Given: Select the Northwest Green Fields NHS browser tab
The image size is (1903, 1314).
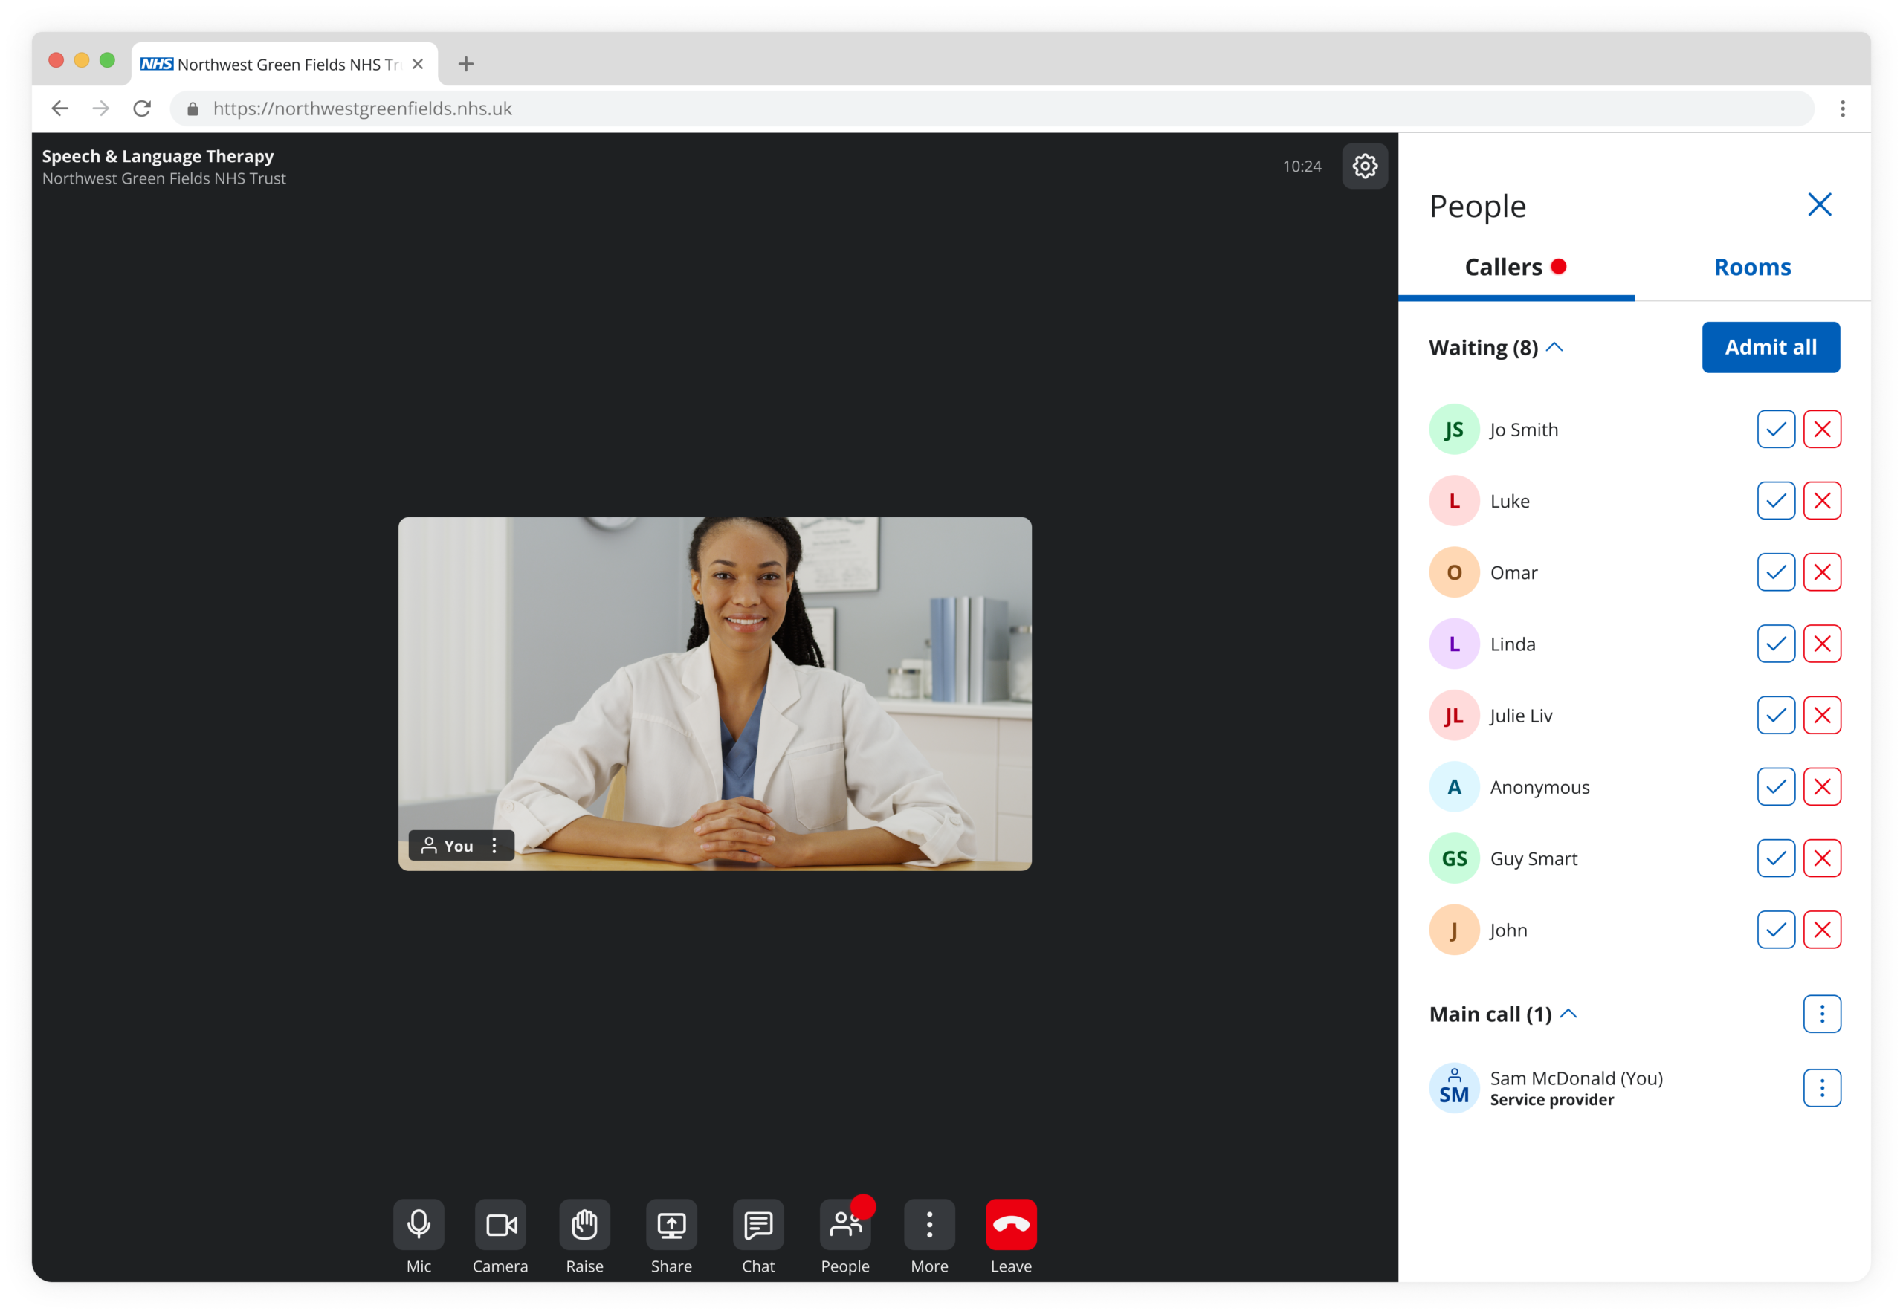Looking at the screenshot, I should (284, 64).
